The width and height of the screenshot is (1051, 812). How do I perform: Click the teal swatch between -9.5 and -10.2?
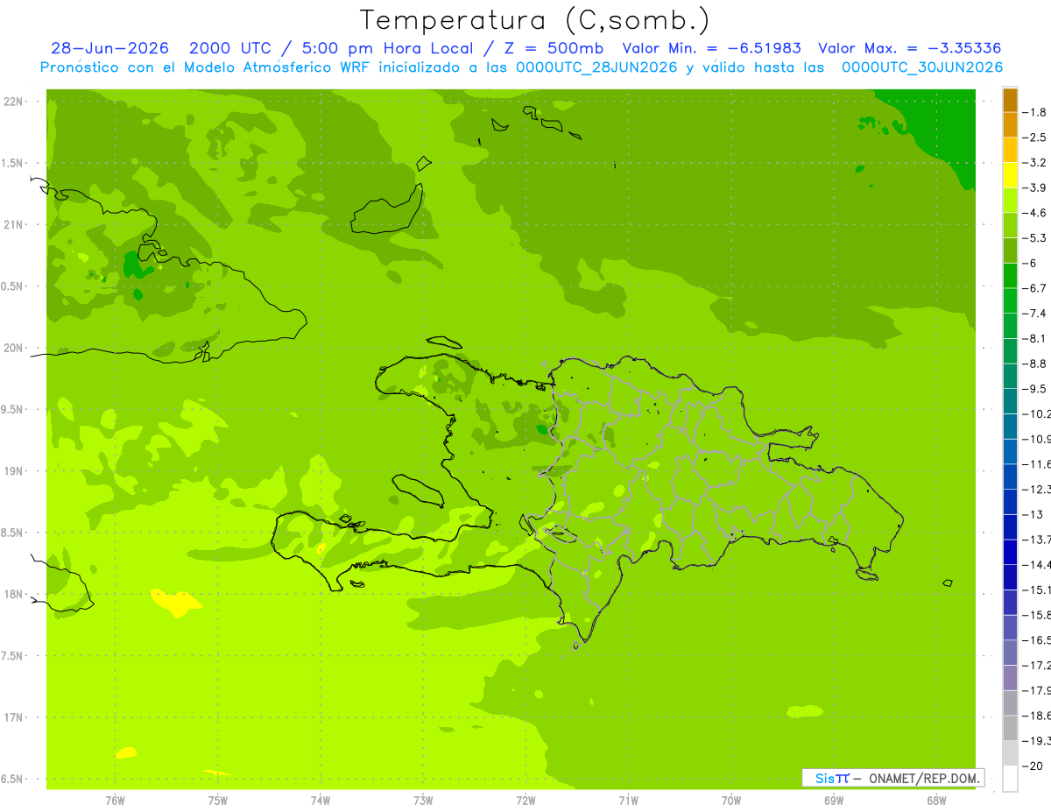point(1010,401)
